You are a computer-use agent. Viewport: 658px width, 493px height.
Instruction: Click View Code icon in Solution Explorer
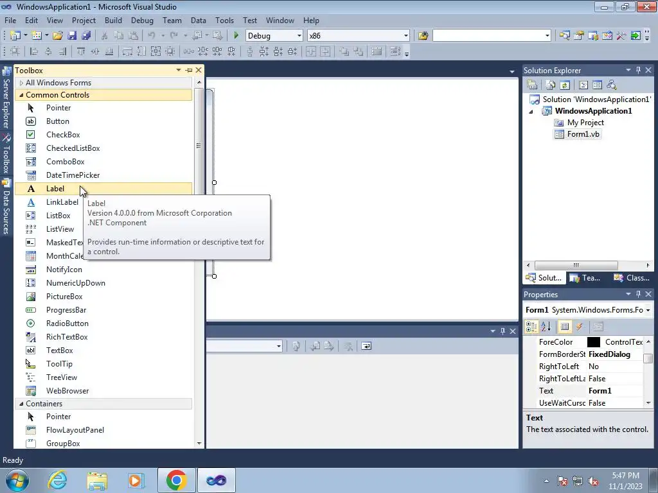[583, 85]
